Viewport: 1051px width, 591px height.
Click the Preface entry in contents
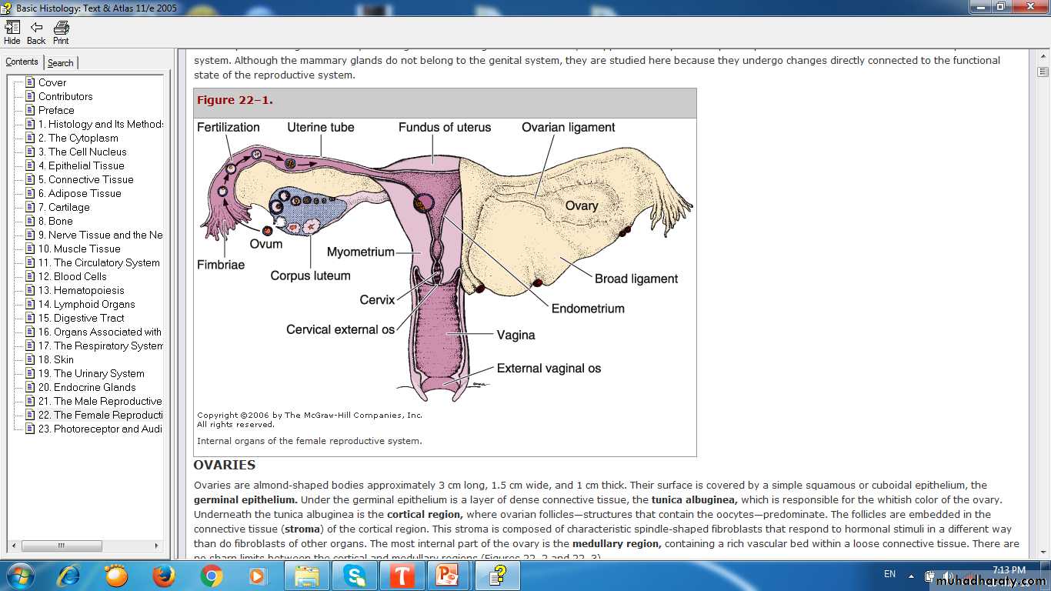click(x=56, y=110)
